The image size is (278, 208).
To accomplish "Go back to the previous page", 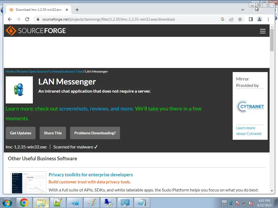I will 10,19.
